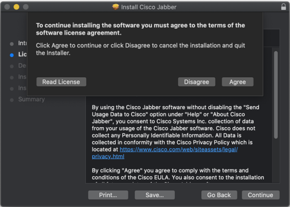Click the package icon beside the window title
Image resolution: width=290 pixels, height=207 pixels.
(x=116, y=7)
